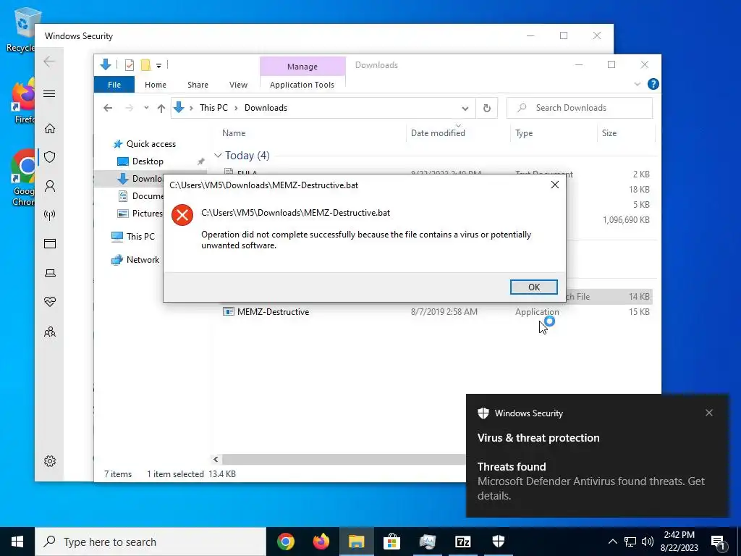Screen dimensions: 741x556
Task: Select This PC in navigation pane
Action: (140, 237)
